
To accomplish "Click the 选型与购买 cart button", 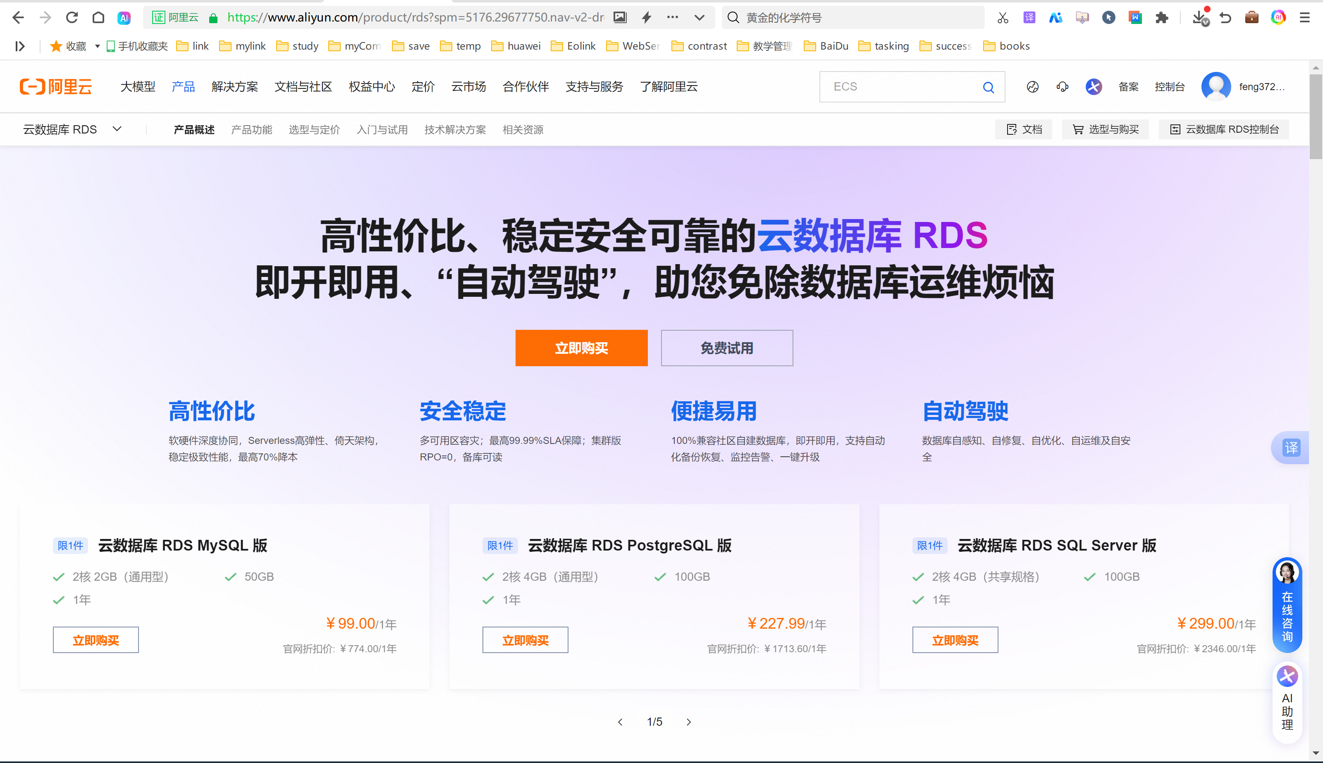I will tap(1106, 129).
